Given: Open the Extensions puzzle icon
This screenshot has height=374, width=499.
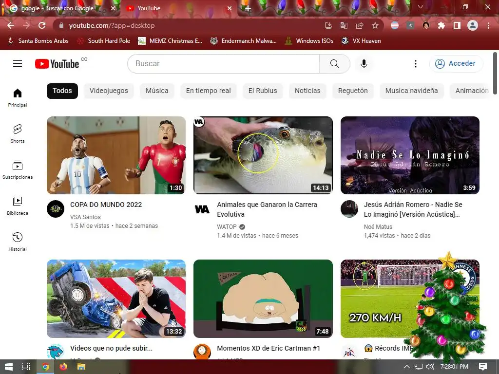Looking at the screenshot, I should 441,25.
